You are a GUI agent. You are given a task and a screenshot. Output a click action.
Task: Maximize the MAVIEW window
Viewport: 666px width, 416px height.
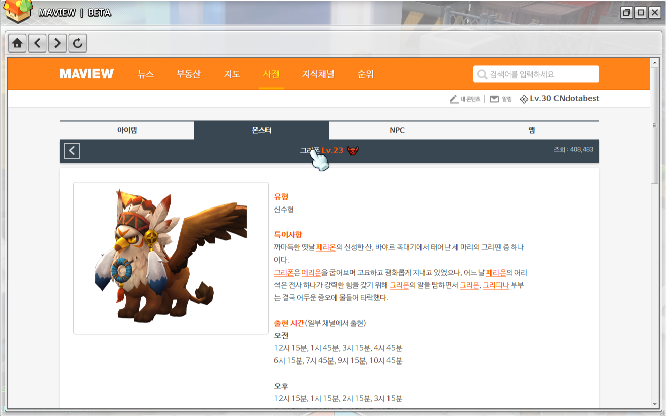point(640,13)
